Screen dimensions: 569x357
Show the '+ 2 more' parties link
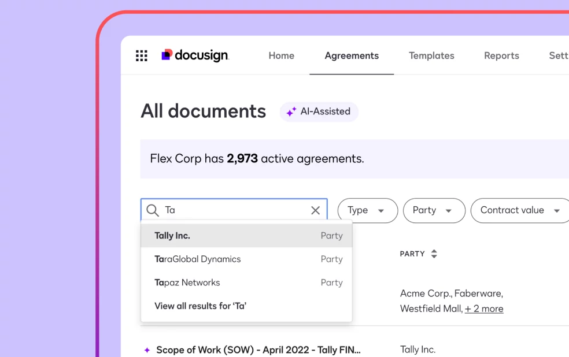484,309
